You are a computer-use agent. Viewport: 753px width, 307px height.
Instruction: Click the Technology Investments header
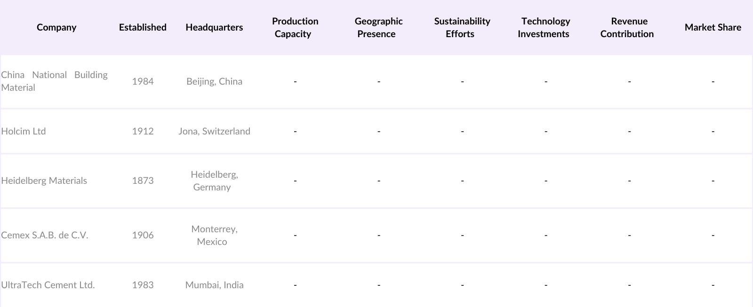click(x=545, y=27)
